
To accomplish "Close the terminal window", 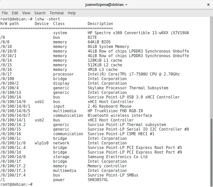I will [208, 5].
